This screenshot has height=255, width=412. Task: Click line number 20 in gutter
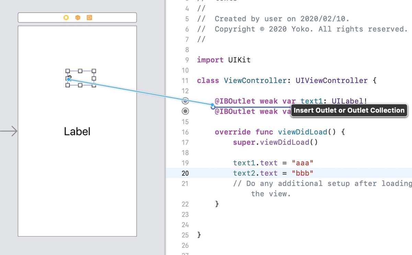point(185,173)
